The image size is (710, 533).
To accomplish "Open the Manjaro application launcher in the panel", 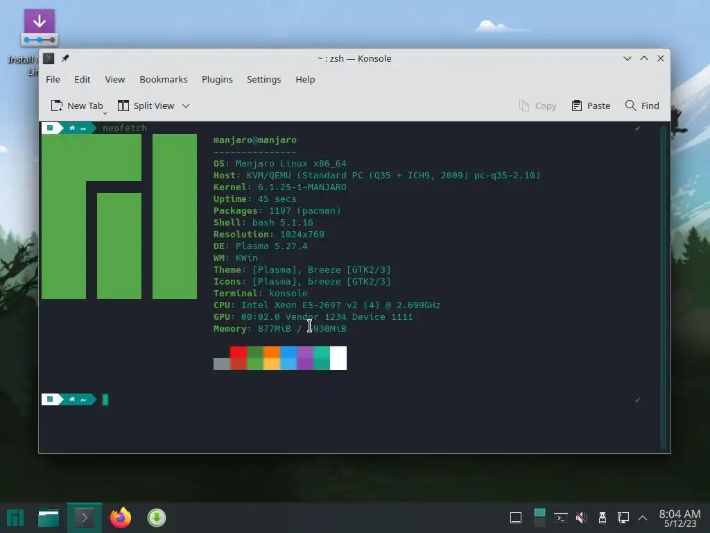I will [x=15, y=518].
